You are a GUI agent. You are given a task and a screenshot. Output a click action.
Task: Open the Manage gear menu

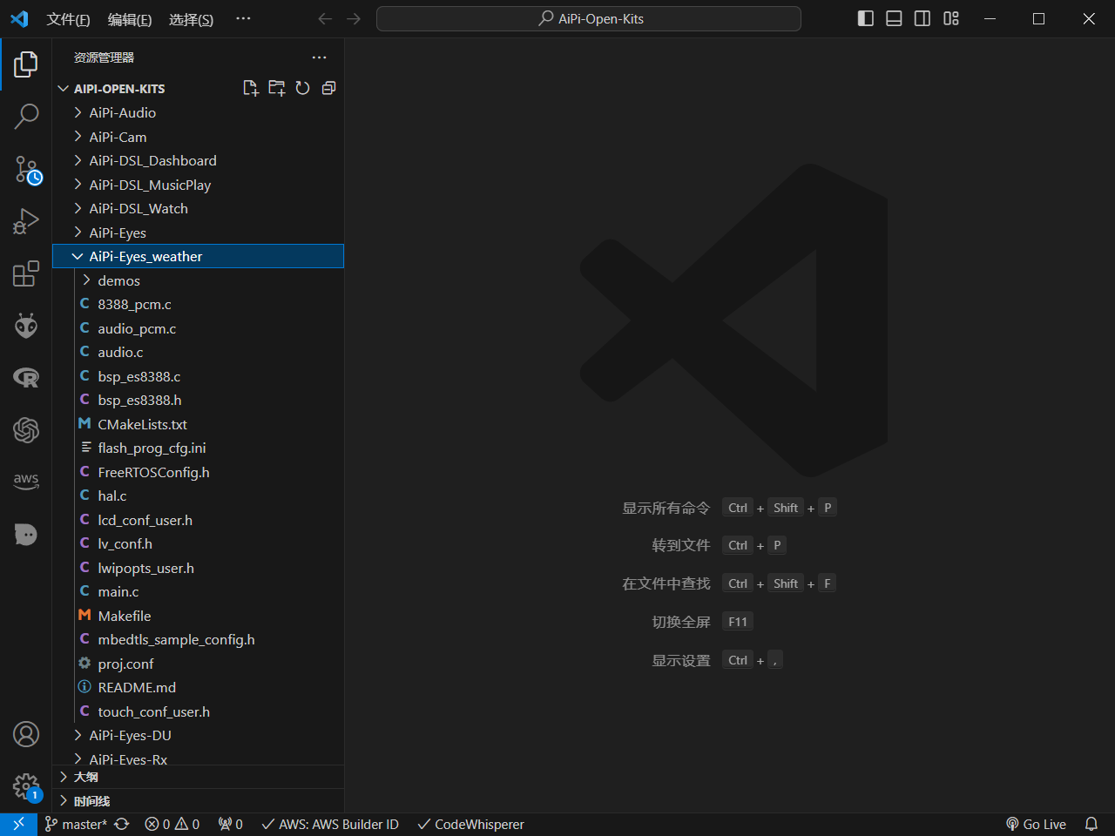tap(26, 786)
